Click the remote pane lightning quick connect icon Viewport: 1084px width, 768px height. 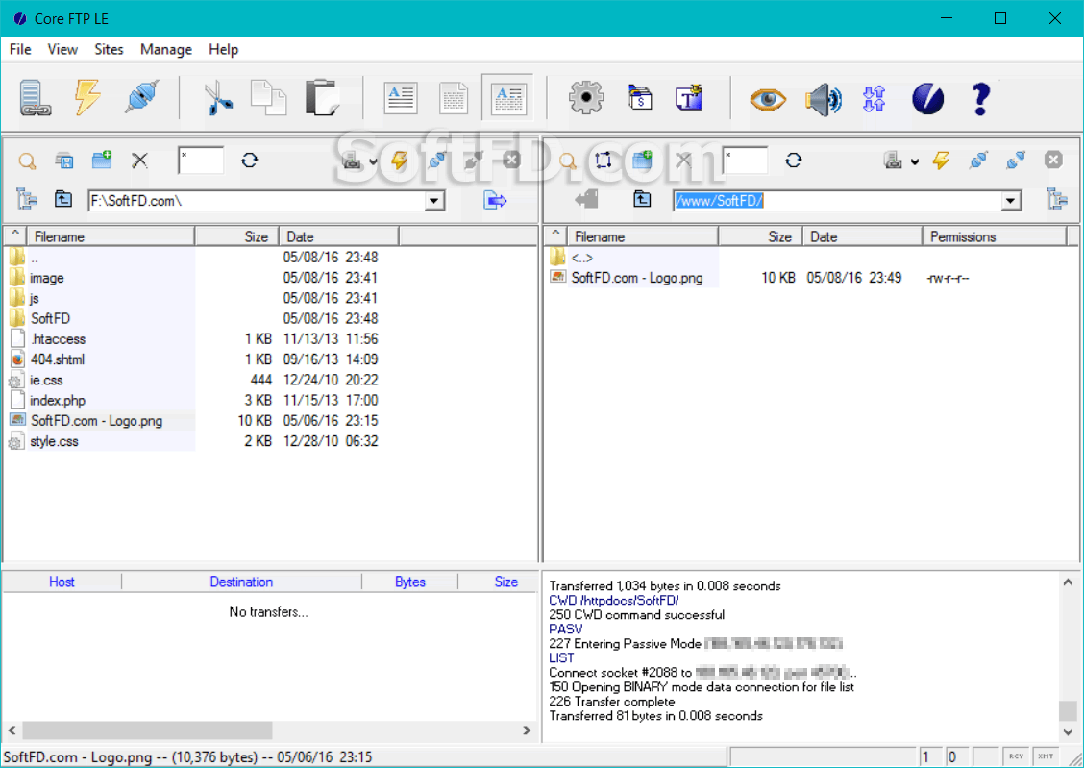pos(941,161)
